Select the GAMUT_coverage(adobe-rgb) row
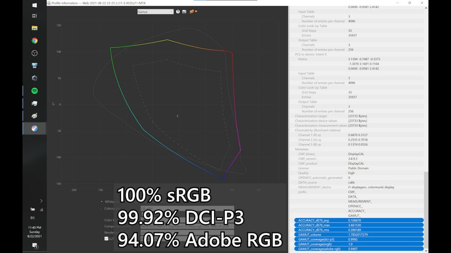The height and width of the screenshot is (253, 451). 359,249
